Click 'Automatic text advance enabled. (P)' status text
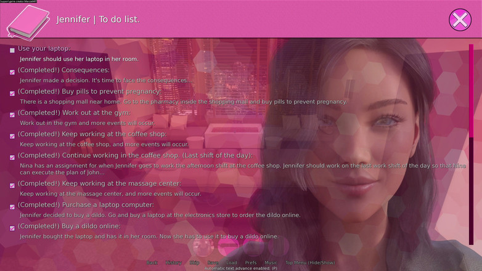The height and width of the screenshot is (271, 482). point(241,269)
